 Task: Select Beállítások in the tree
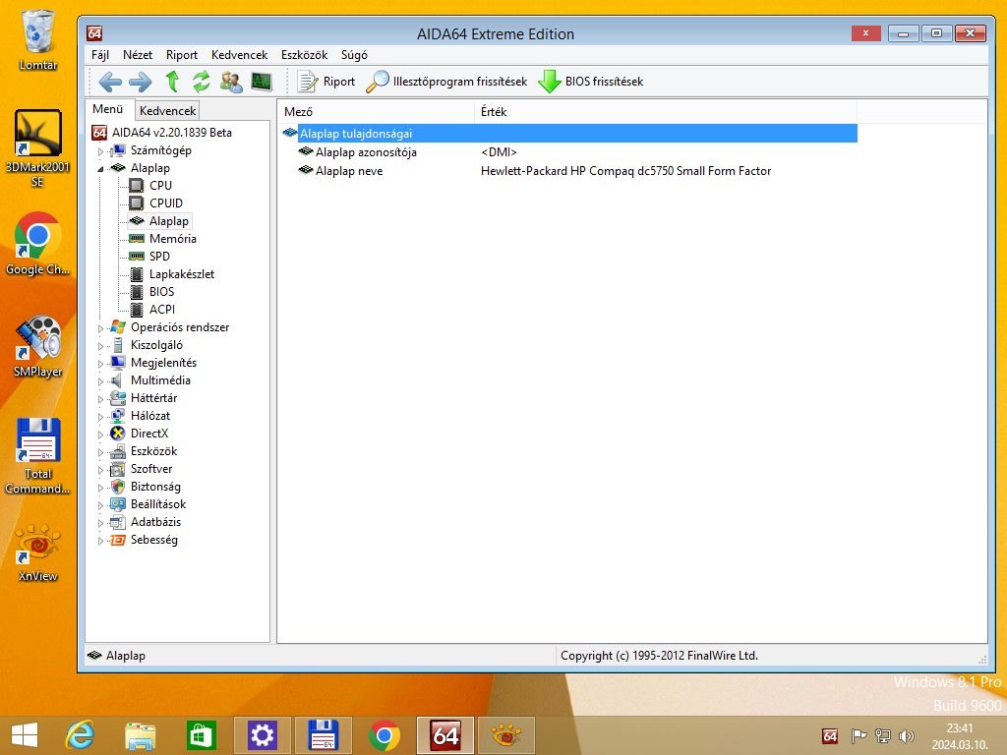pyautogui.click(x=158, y=504)
